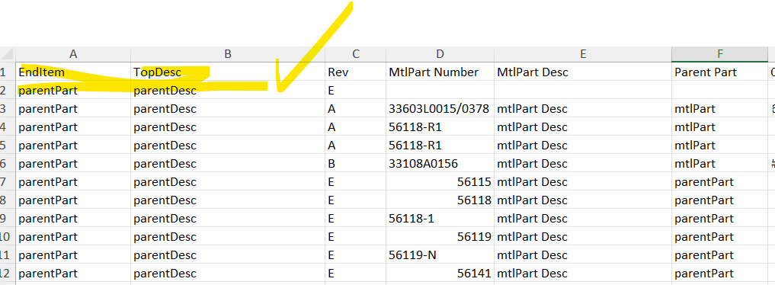Select row 5 header
775x285 pixels.
click(x=8, y=146)
